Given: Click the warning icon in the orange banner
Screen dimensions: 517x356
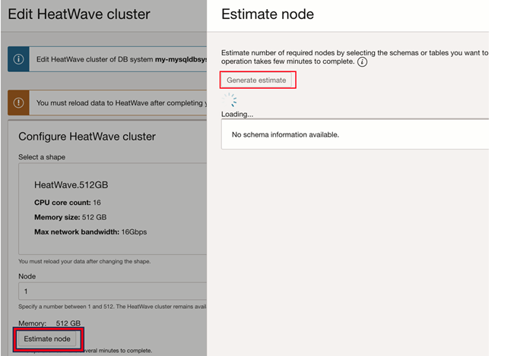Looking at the screenshot, I should click(19, 102).
